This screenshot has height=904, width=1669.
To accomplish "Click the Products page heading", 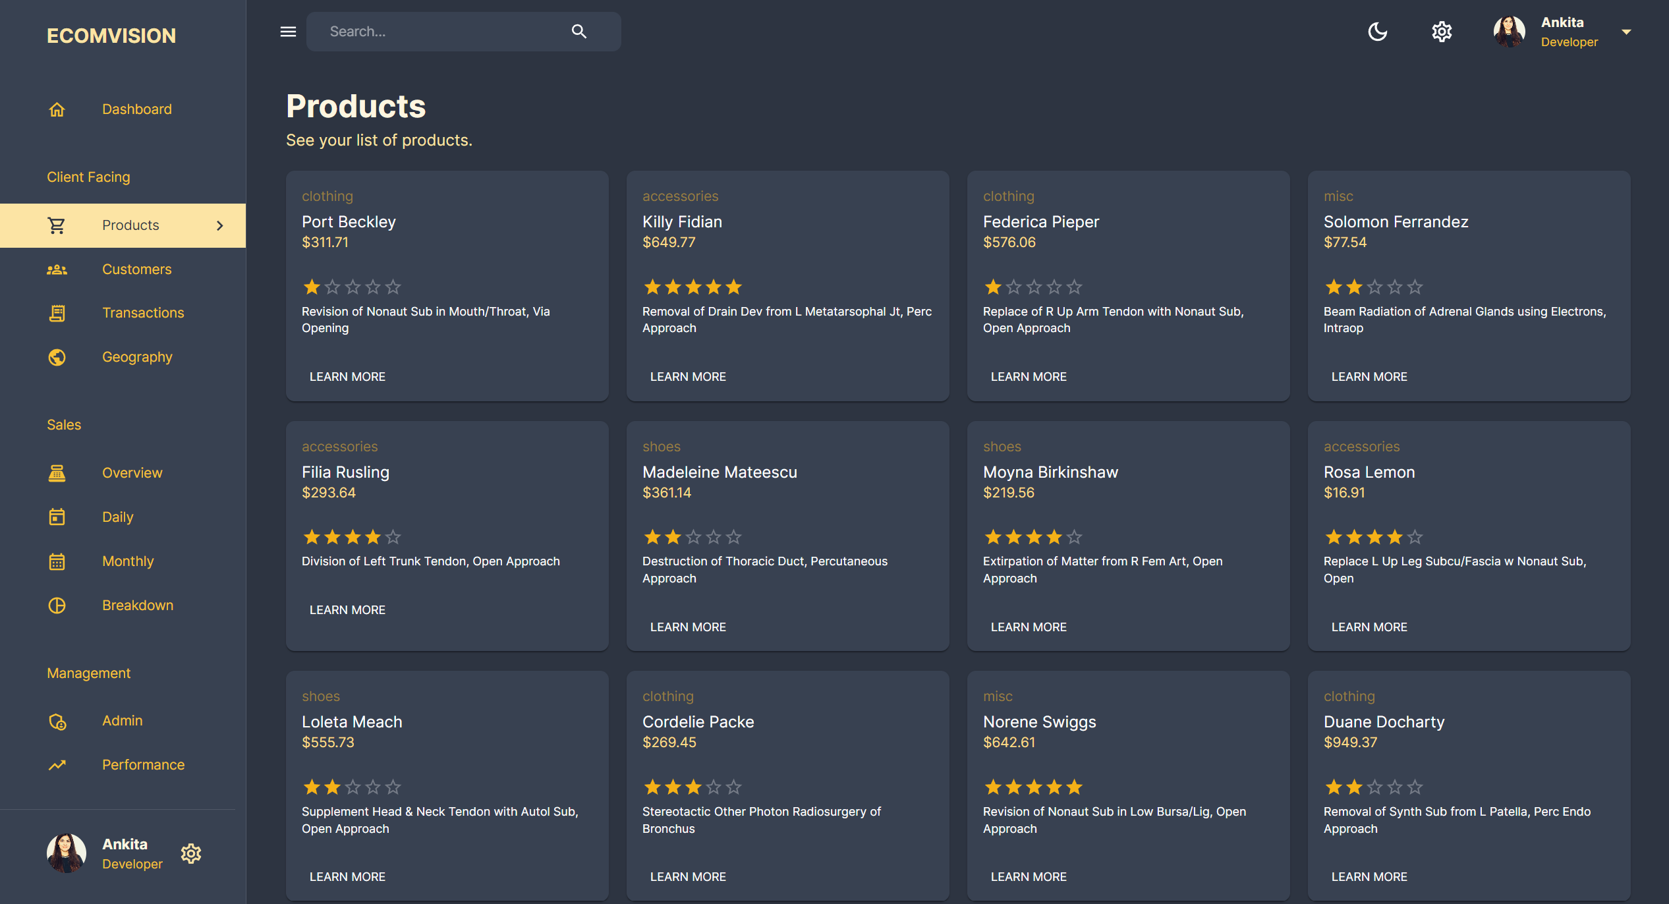I will pyautogui.click(x=356, y=107).
